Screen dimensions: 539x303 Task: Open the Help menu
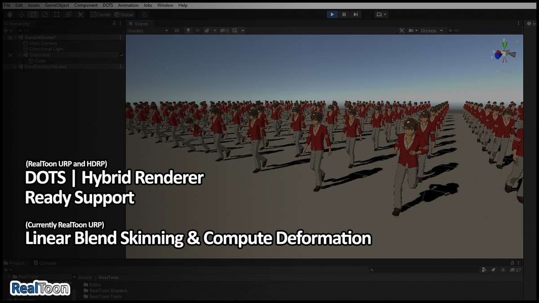183,5
